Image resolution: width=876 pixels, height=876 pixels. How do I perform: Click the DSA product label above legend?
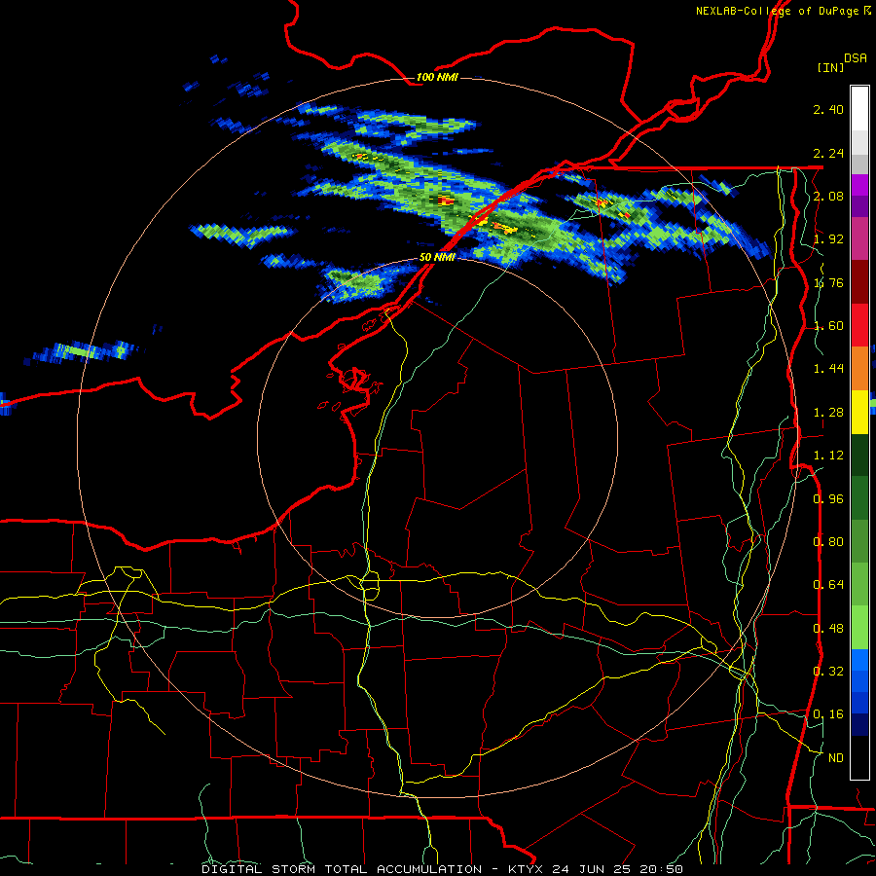click(x=856, y=58)
